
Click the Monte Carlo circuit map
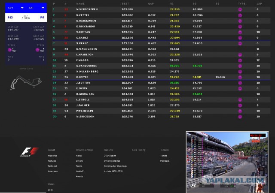26,82
